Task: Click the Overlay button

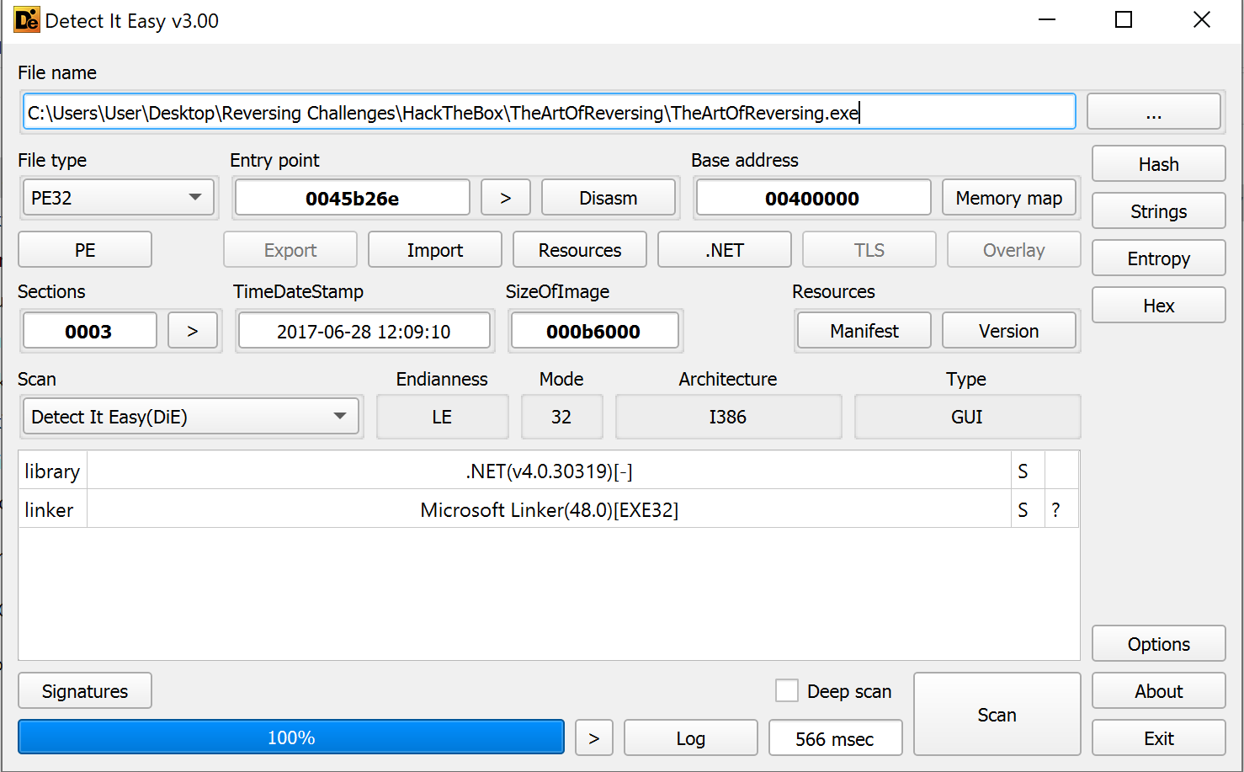Action: pos(1014,250)
